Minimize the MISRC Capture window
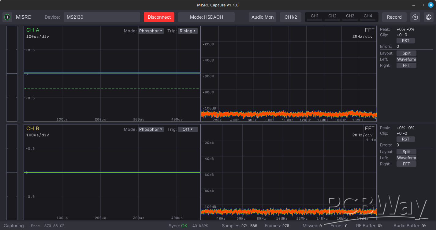 click(414, 5)
